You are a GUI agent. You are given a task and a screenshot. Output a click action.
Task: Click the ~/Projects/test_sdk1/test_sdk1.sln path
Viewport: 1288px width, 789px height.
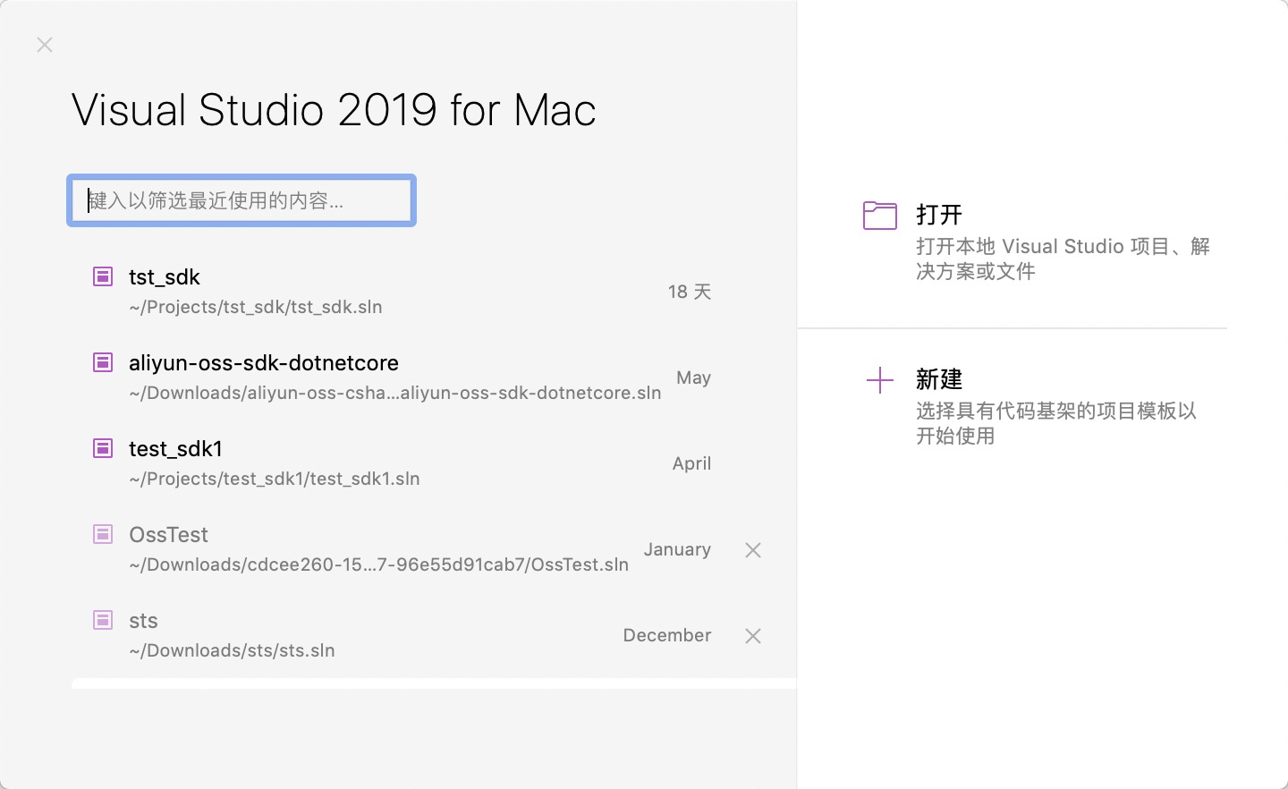click(275, 479)
